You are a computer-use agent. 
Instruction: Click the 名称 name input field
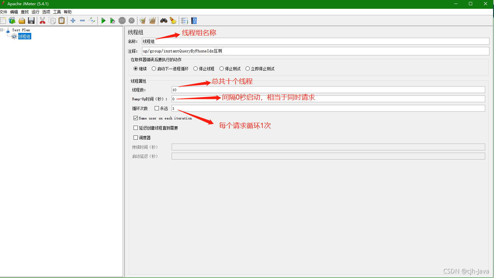click(x=316, y=41)
